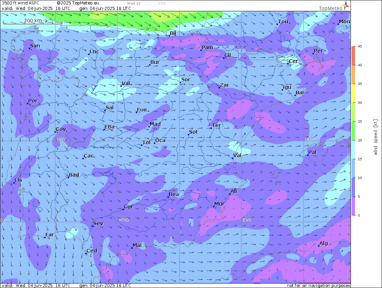
Task: Click the 'Tol' city label
Action: pyautogui.click(x=146, y=142)
